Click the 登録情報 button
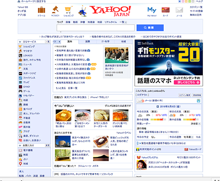 pos(197,95)
